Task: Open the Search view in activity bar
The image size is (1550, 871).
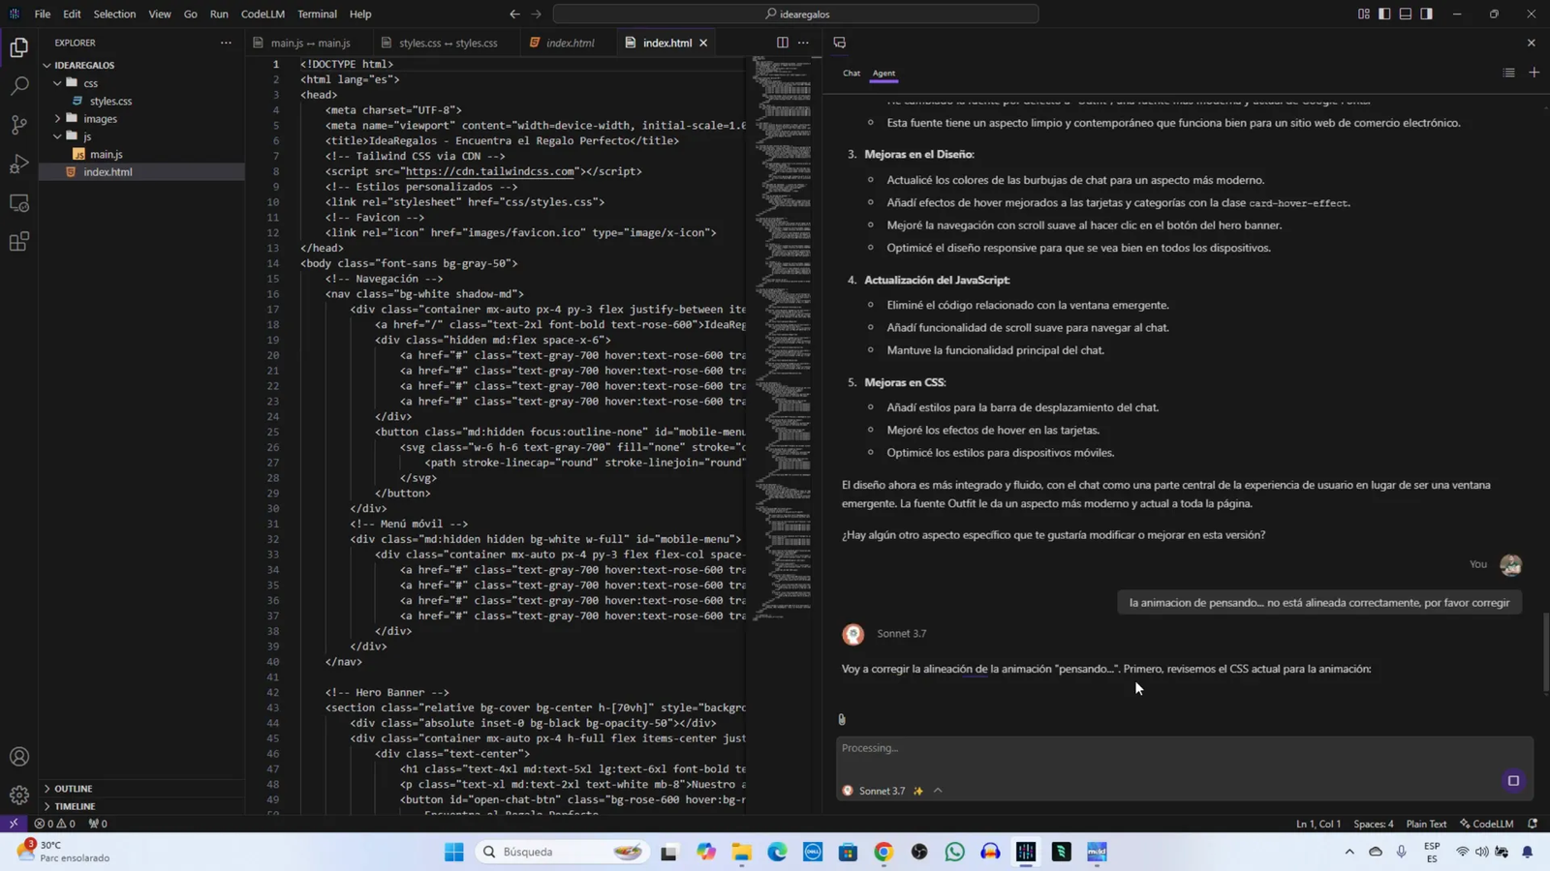Action: point(19,86)
